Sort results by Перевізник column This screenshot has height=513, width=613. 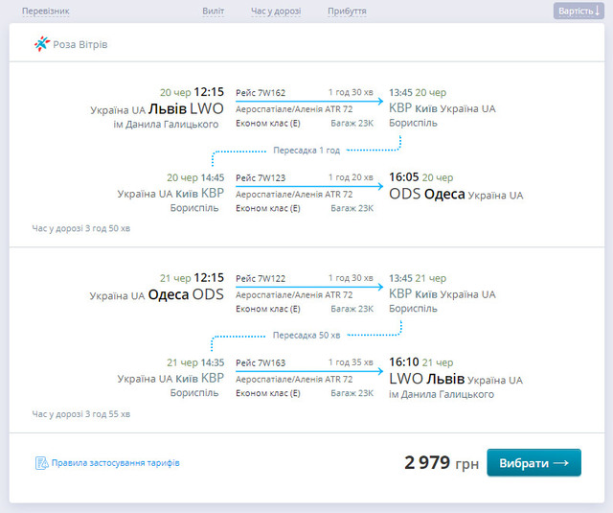tap(45, 12)
